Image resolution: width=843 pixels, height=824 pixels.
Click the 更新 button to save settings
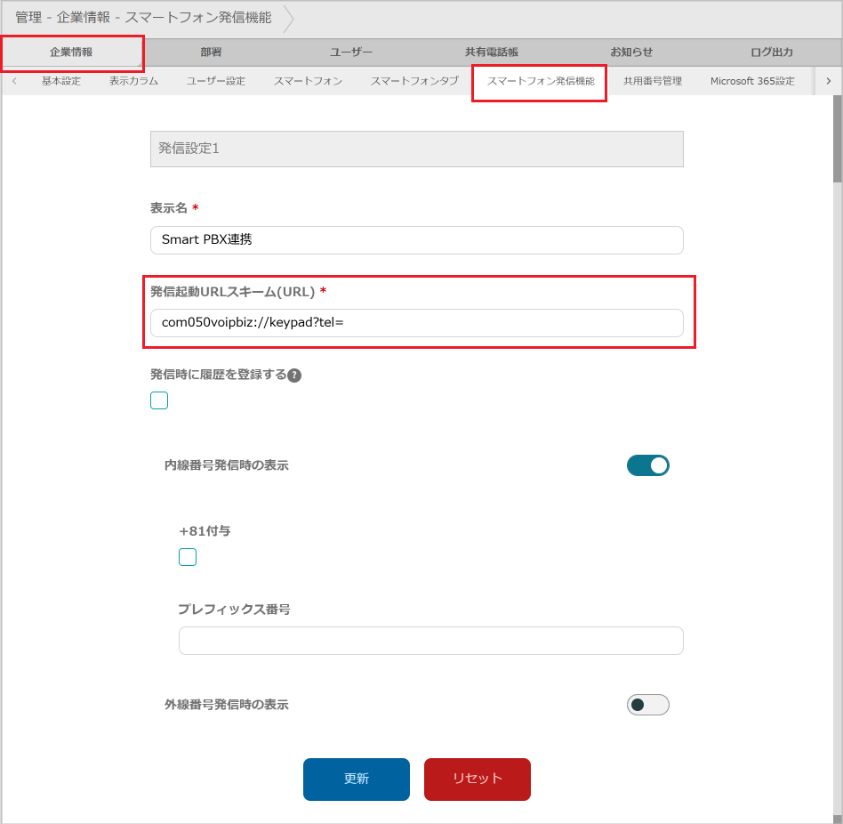pyautogui.click(x=356, y=779)
